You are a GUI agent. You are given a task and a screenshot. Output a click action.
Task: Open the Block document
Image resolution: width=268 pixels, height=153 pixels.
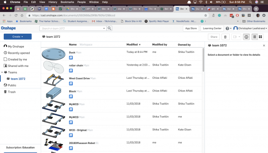73,91
